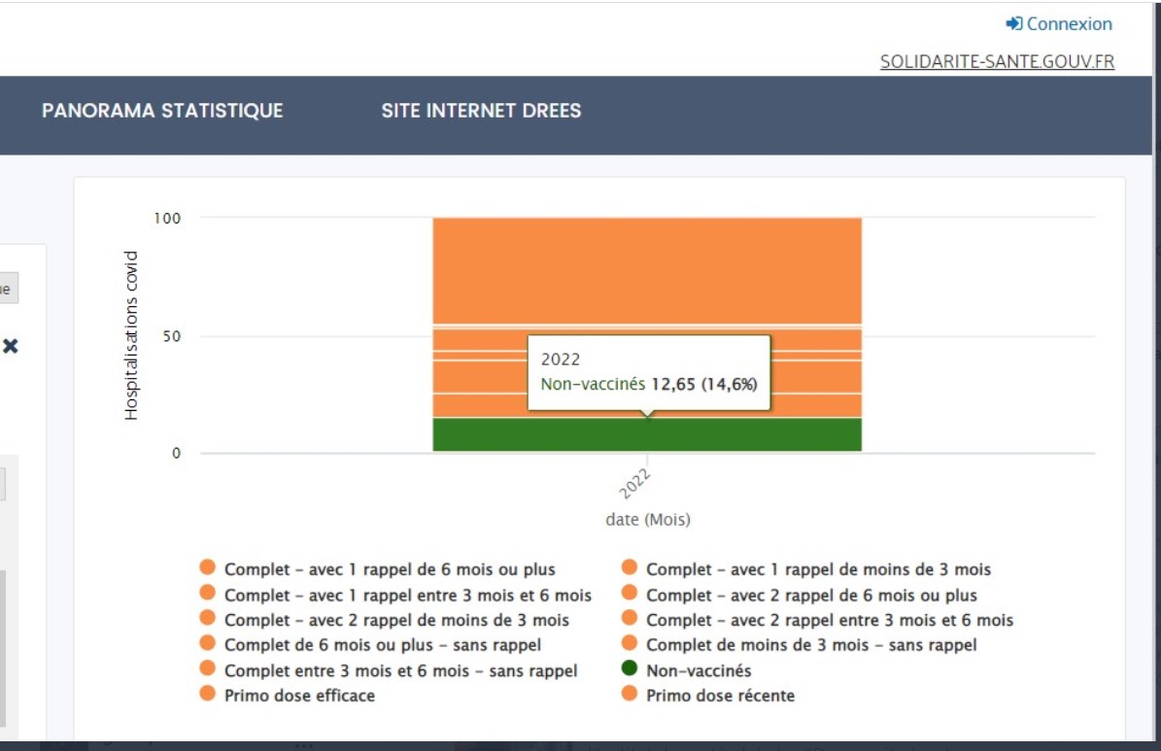Click orange dot for 'Primo dose récente'
The height and width of the screenshot is (751, 1161).
click(630, 694)
